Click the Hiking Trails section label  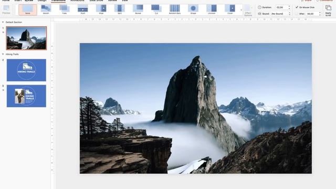click(12, 54)
